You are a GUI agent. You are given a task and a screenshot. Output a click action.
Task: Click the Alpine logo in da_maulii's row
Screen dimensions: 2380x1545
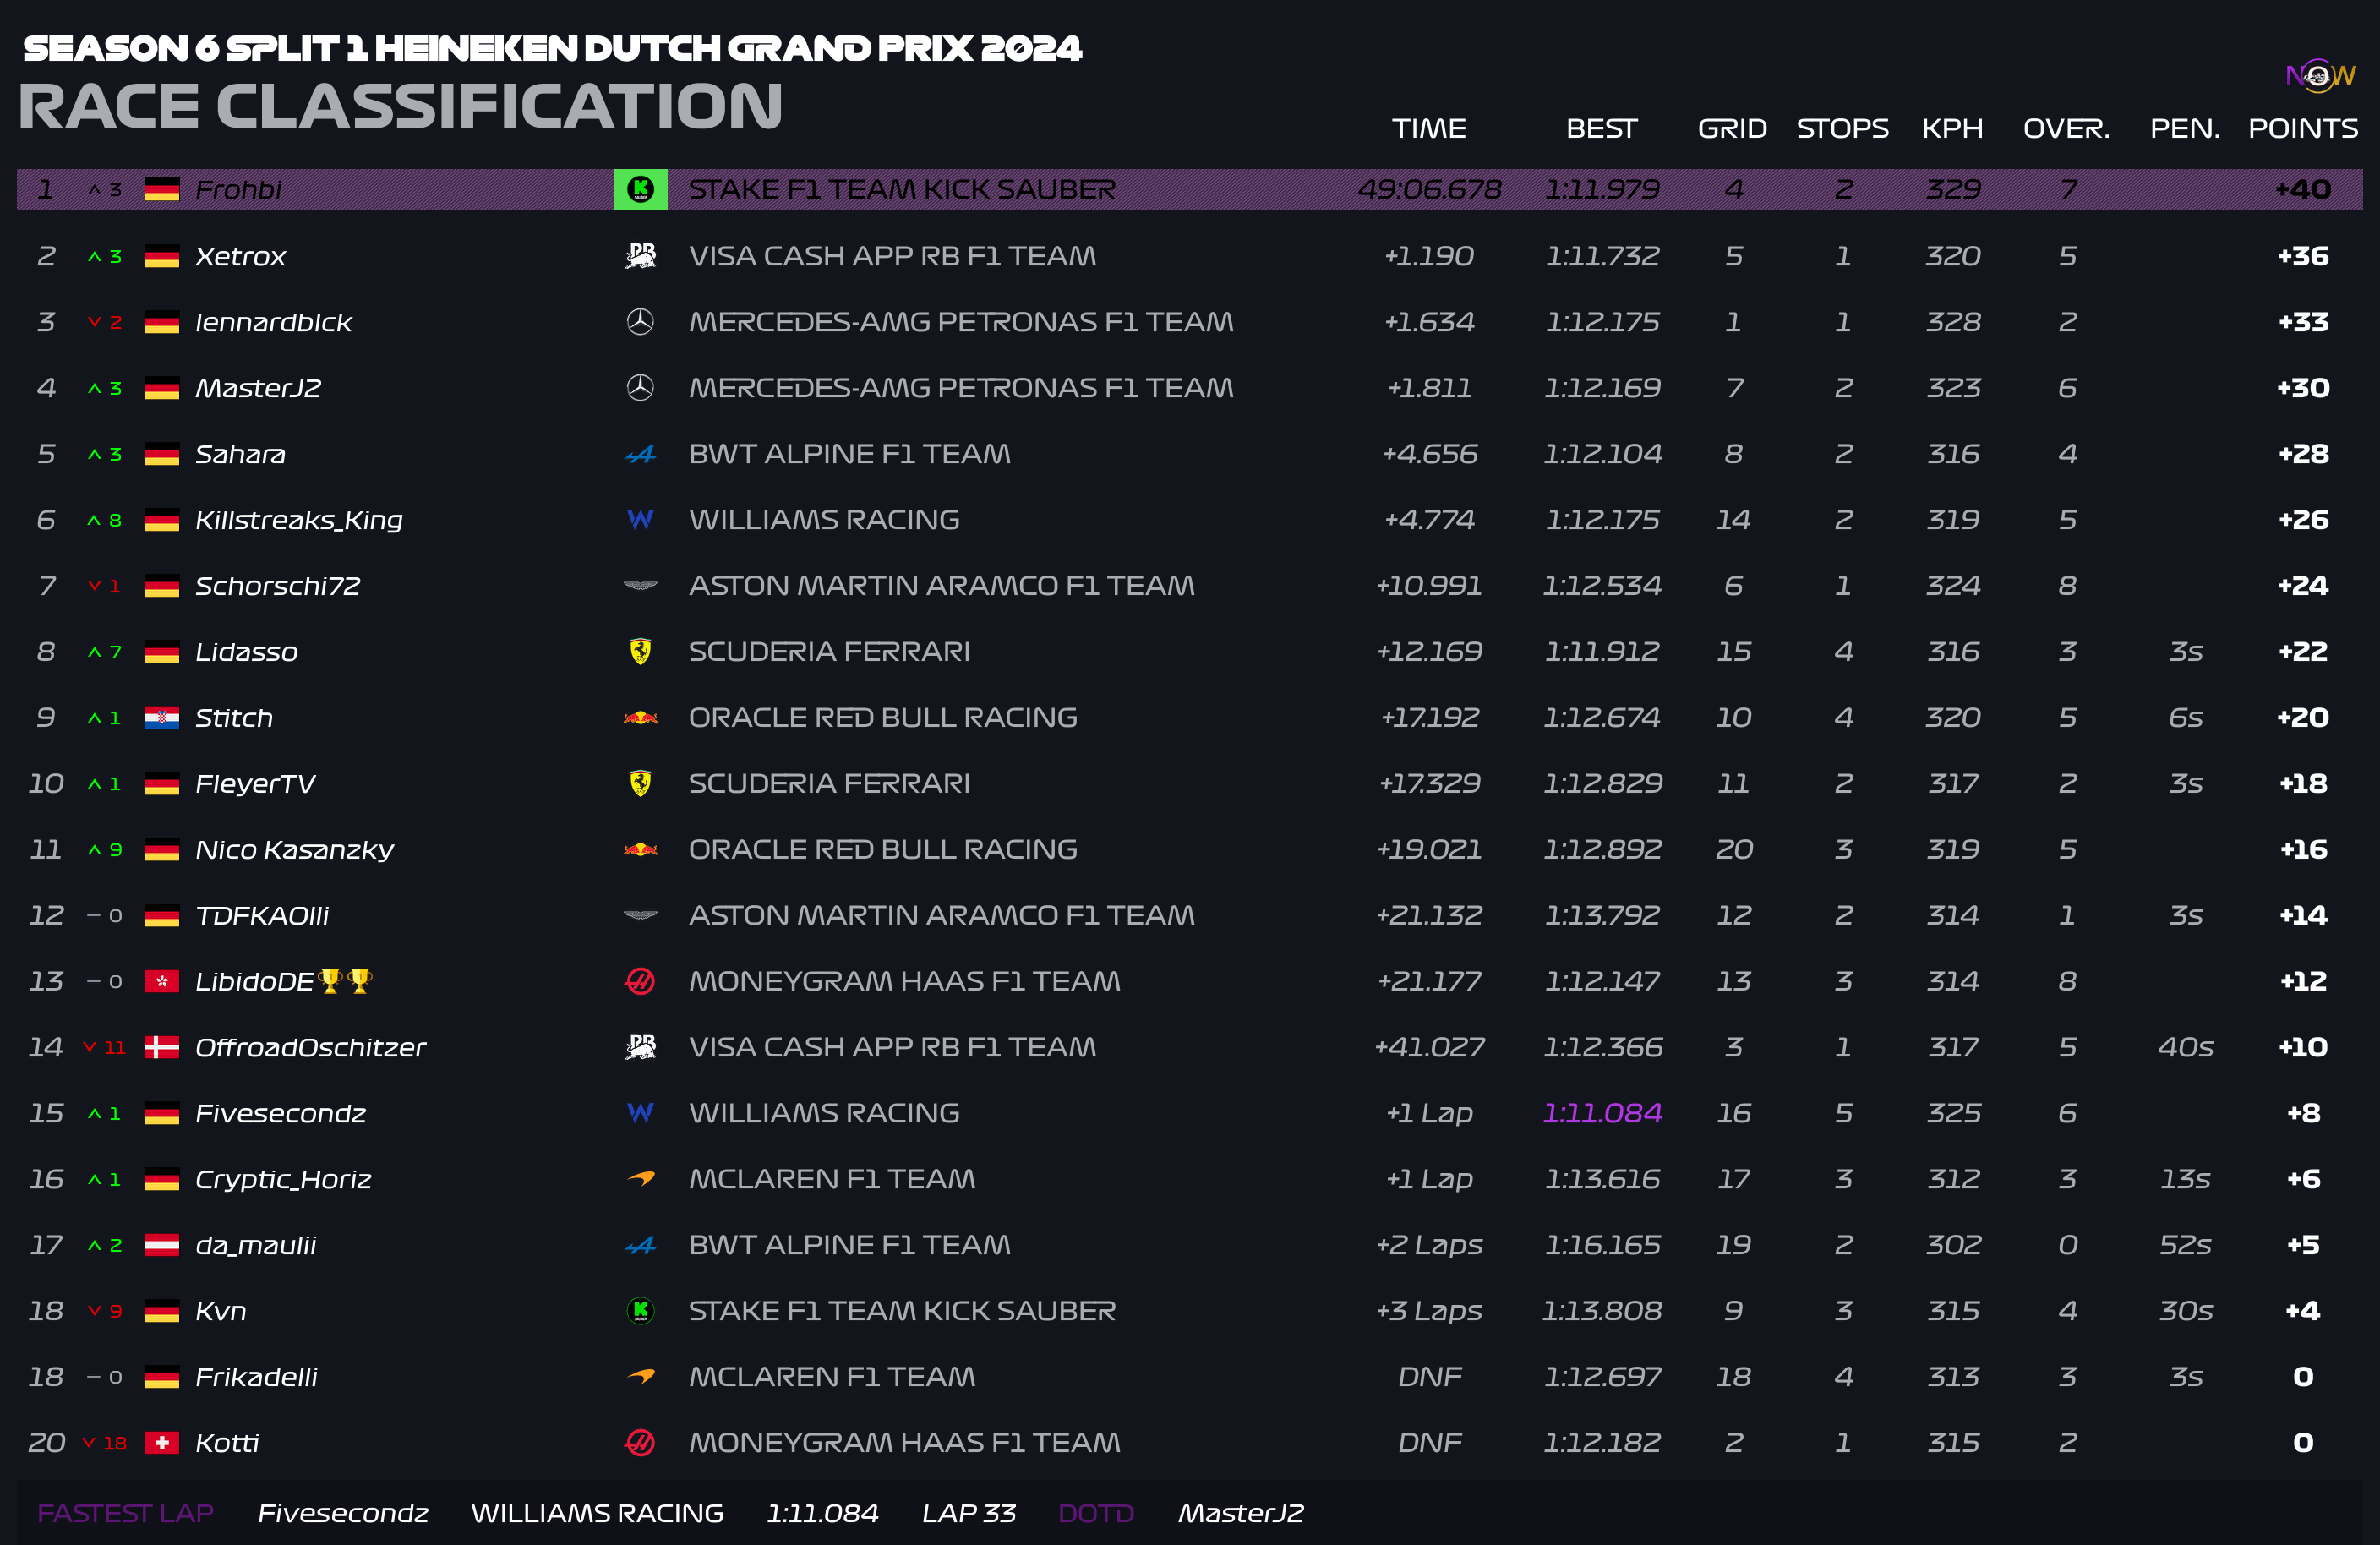640,1246
